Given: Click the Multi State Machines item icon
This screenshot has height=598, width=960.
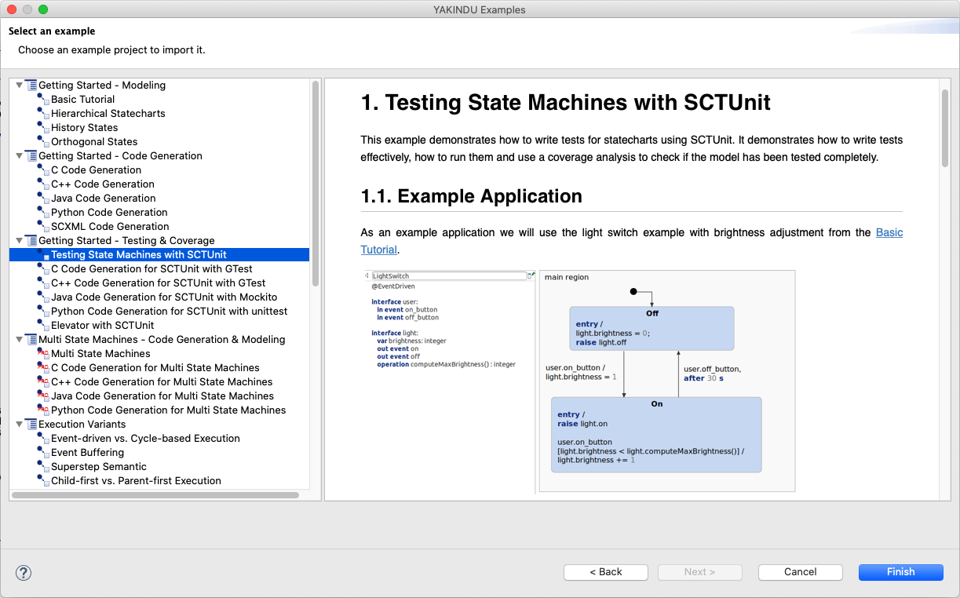Looking at the screenshot, I should point(44,354).
